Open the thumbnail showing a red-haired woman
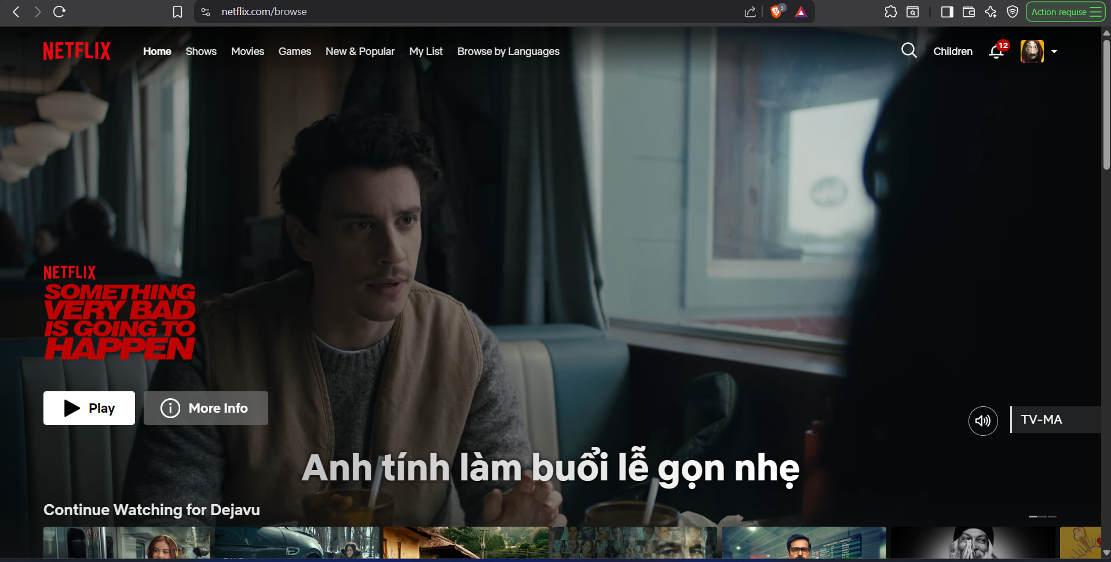Image resolution: width=1111 pixels, height=562 pixels. click(x=127, y=542)
